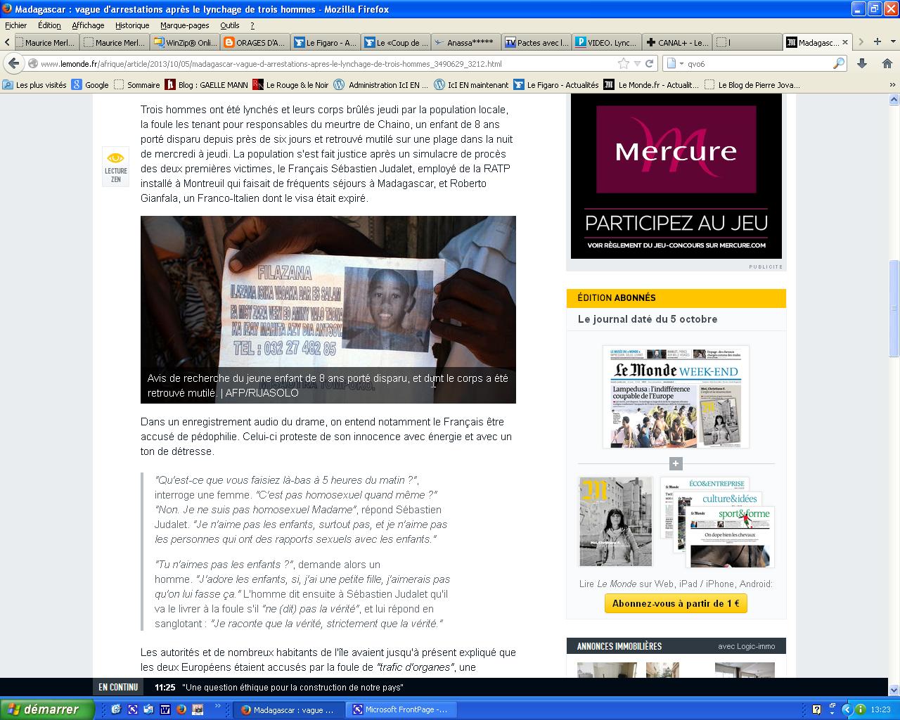Click the search box containing qvo6
This screenshot has width=900, height=720.
(758, 63)
